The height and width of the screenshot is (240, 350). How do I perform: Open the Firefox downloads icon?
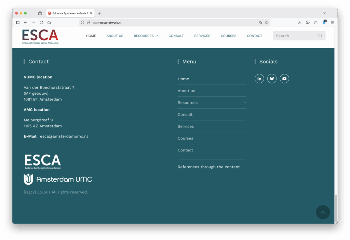[300, 23]
